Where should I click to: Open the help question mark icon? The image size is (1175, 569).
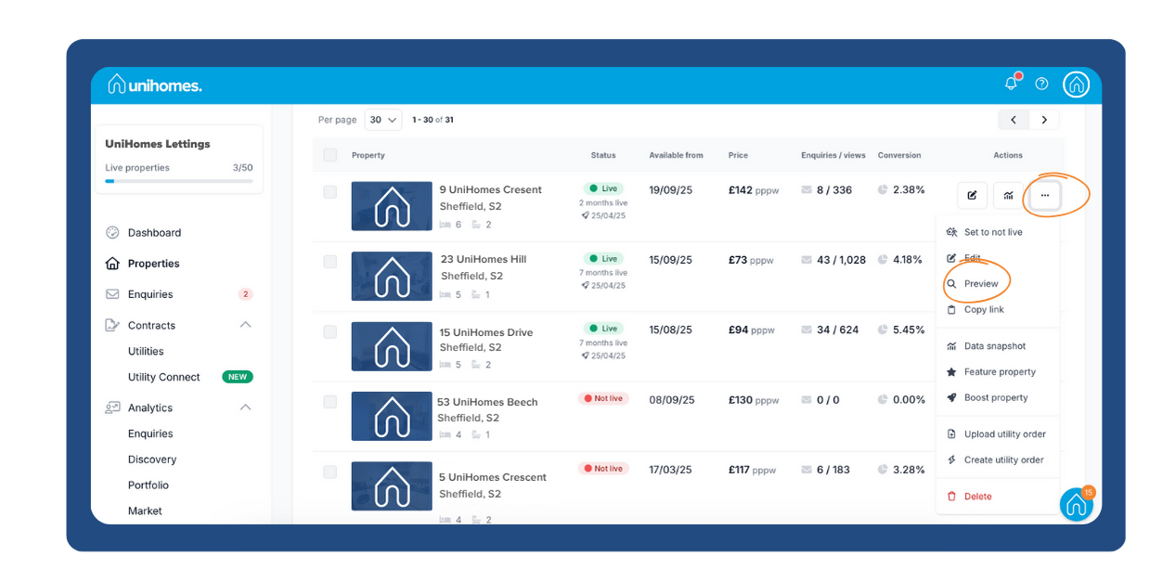(1041, 84)
